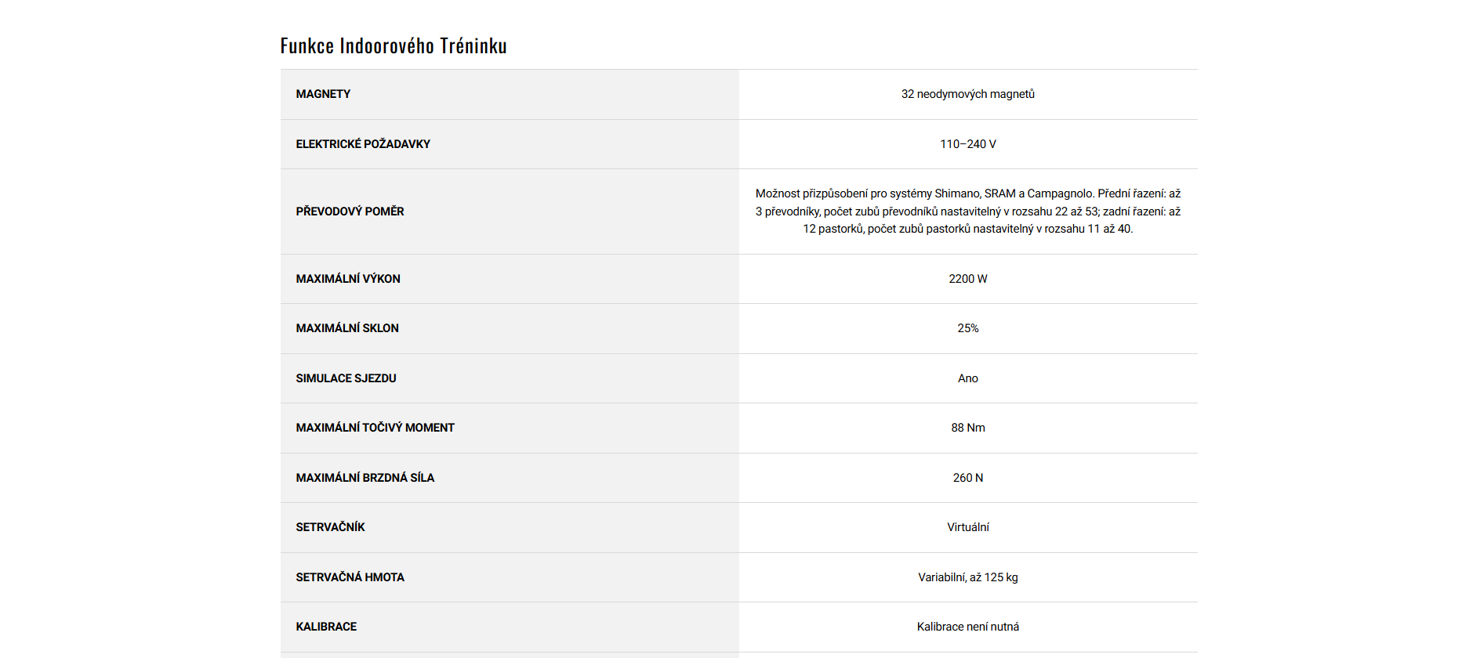Screen dimensions: 1480x658
Task: Click the MAXIMÁLNÍ SKLON label
Action: point(347,328)
